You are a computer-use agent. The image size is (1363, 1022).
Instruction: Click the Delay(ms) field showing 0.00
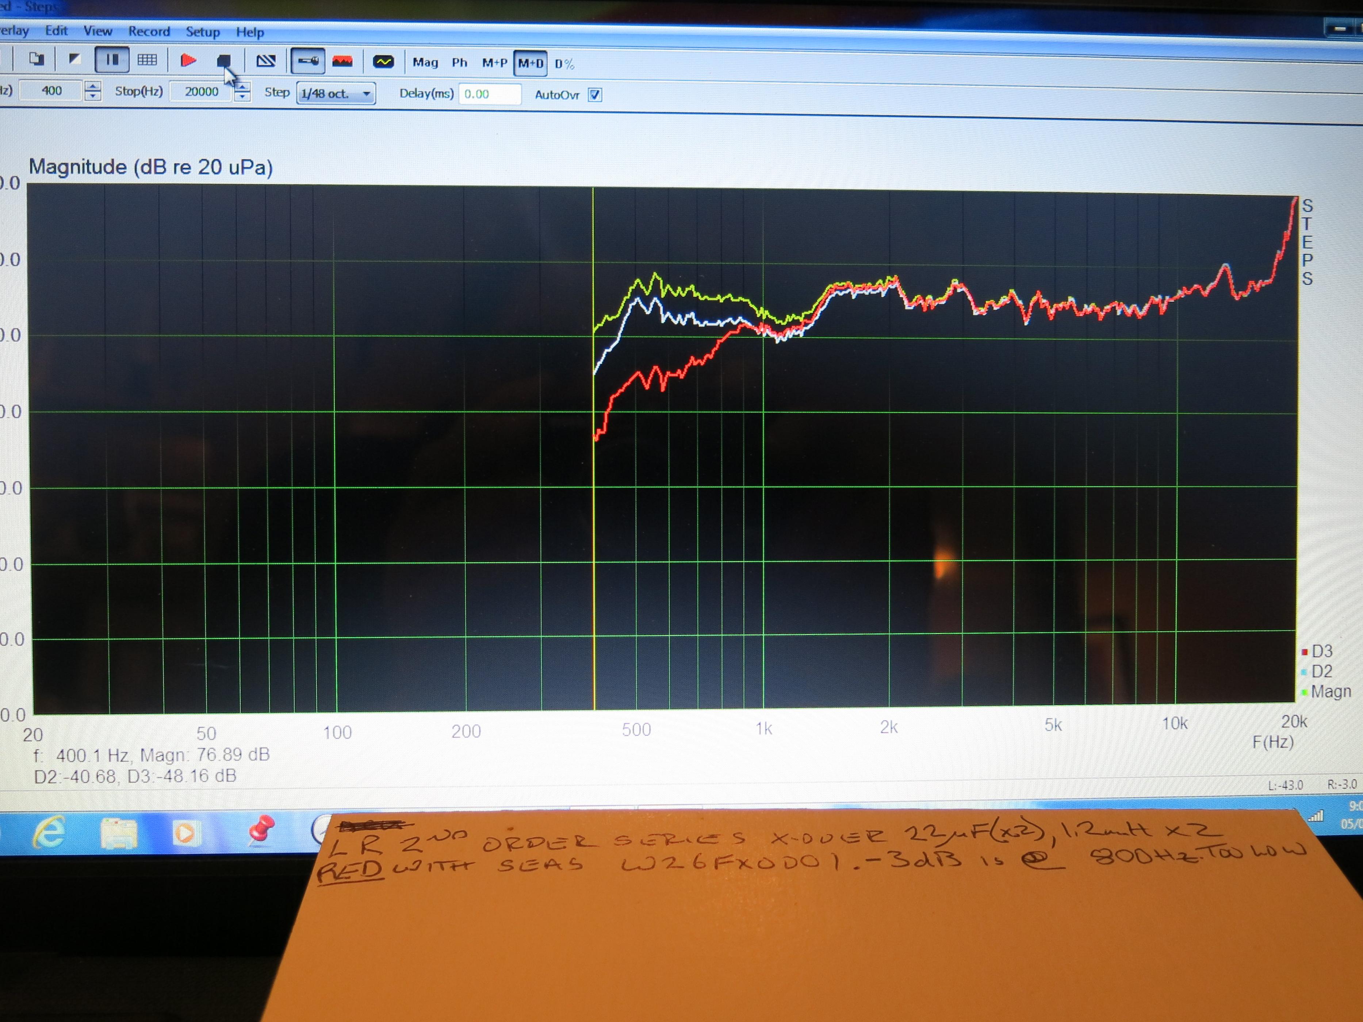[490, 94]
